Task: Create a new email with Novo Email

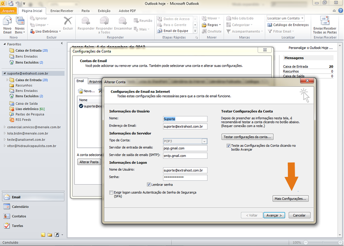Action: pos(7,25)
